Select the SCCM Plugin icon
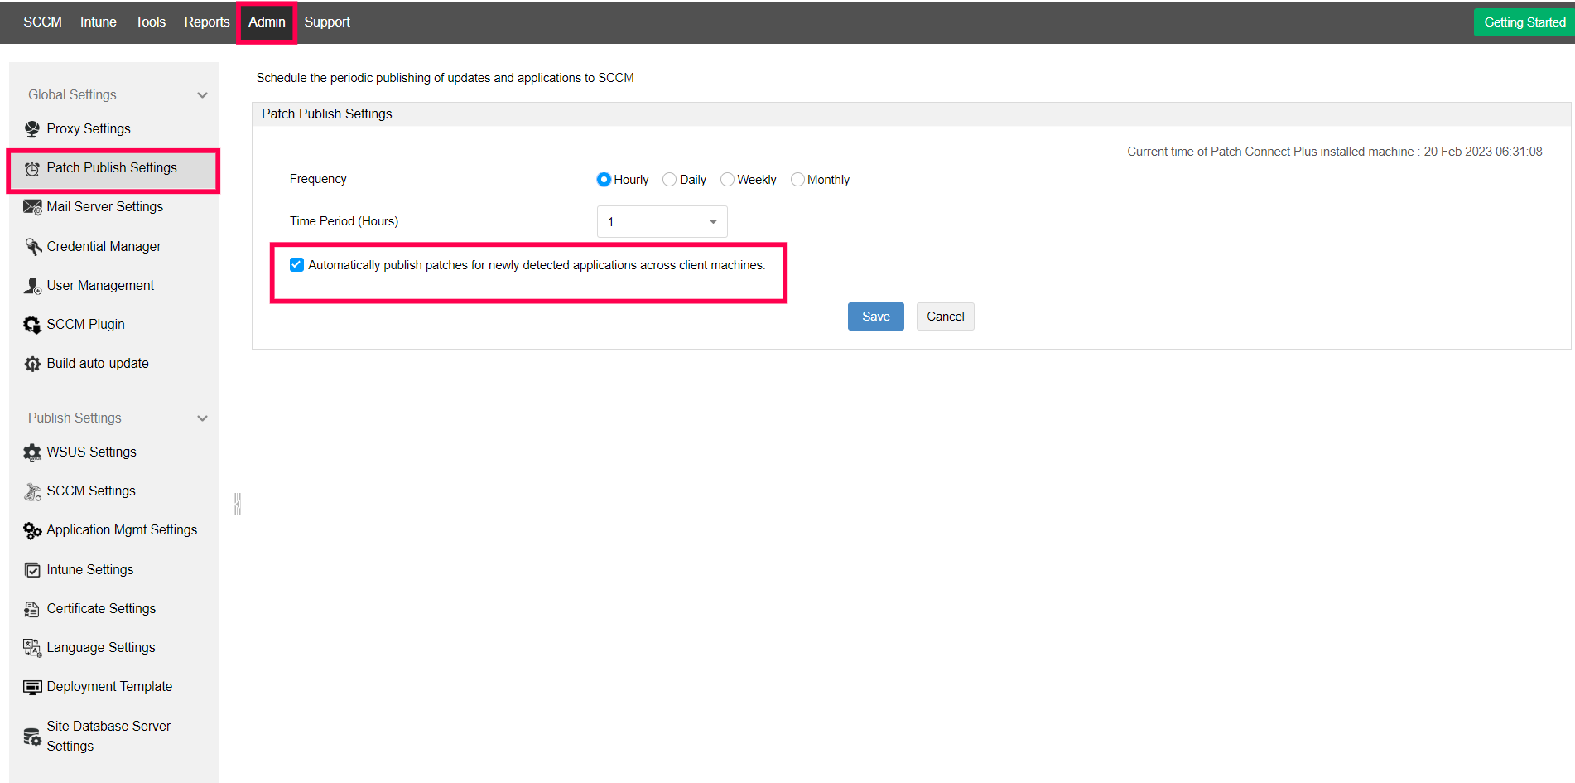Image resolution: width=1575 pixels, height=783 pixels. 31,324
